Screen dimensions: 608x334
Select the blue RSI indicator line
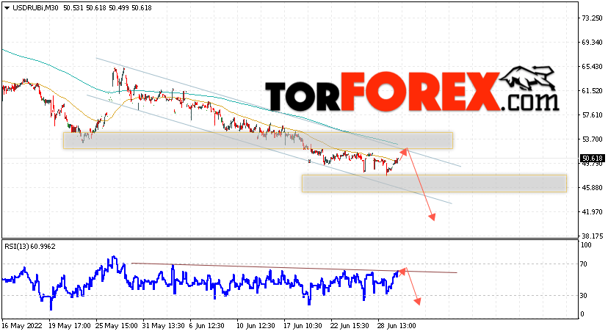pos(200,282)
